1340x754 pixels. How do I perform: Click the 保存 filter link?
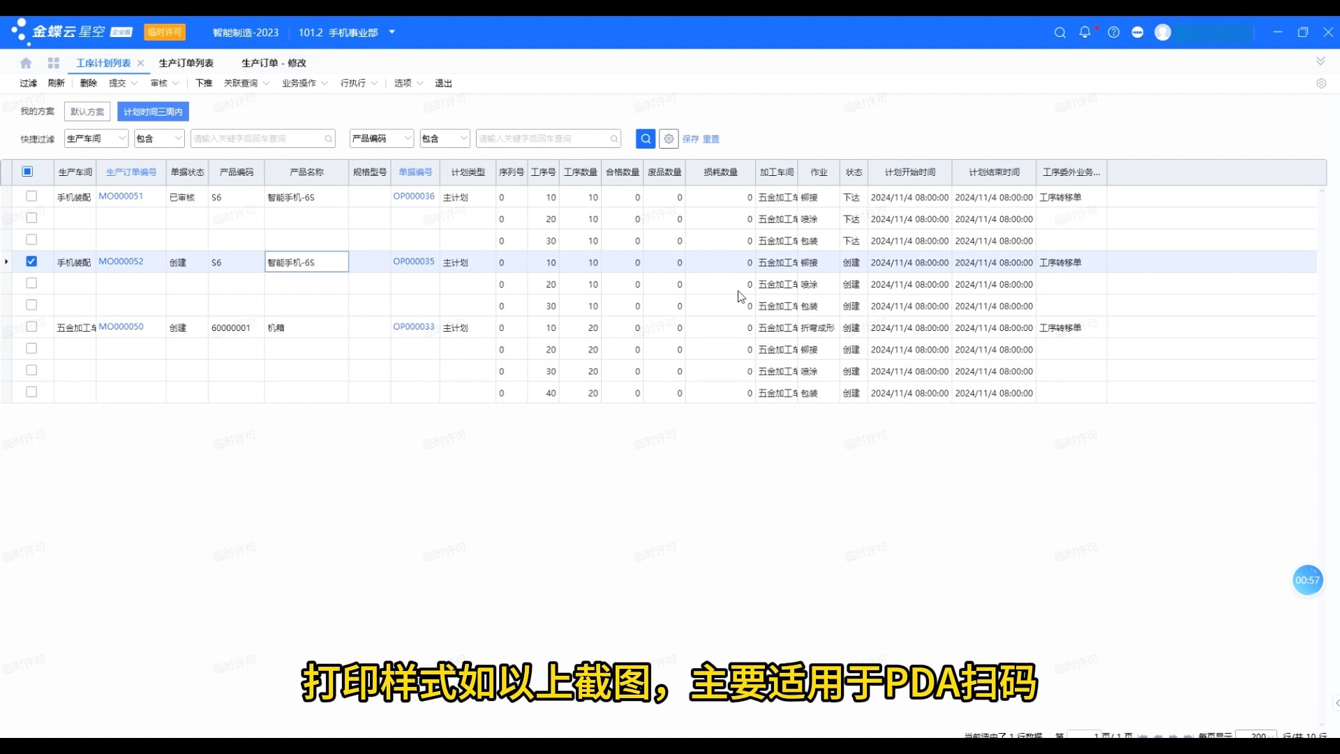pos(690,139)
